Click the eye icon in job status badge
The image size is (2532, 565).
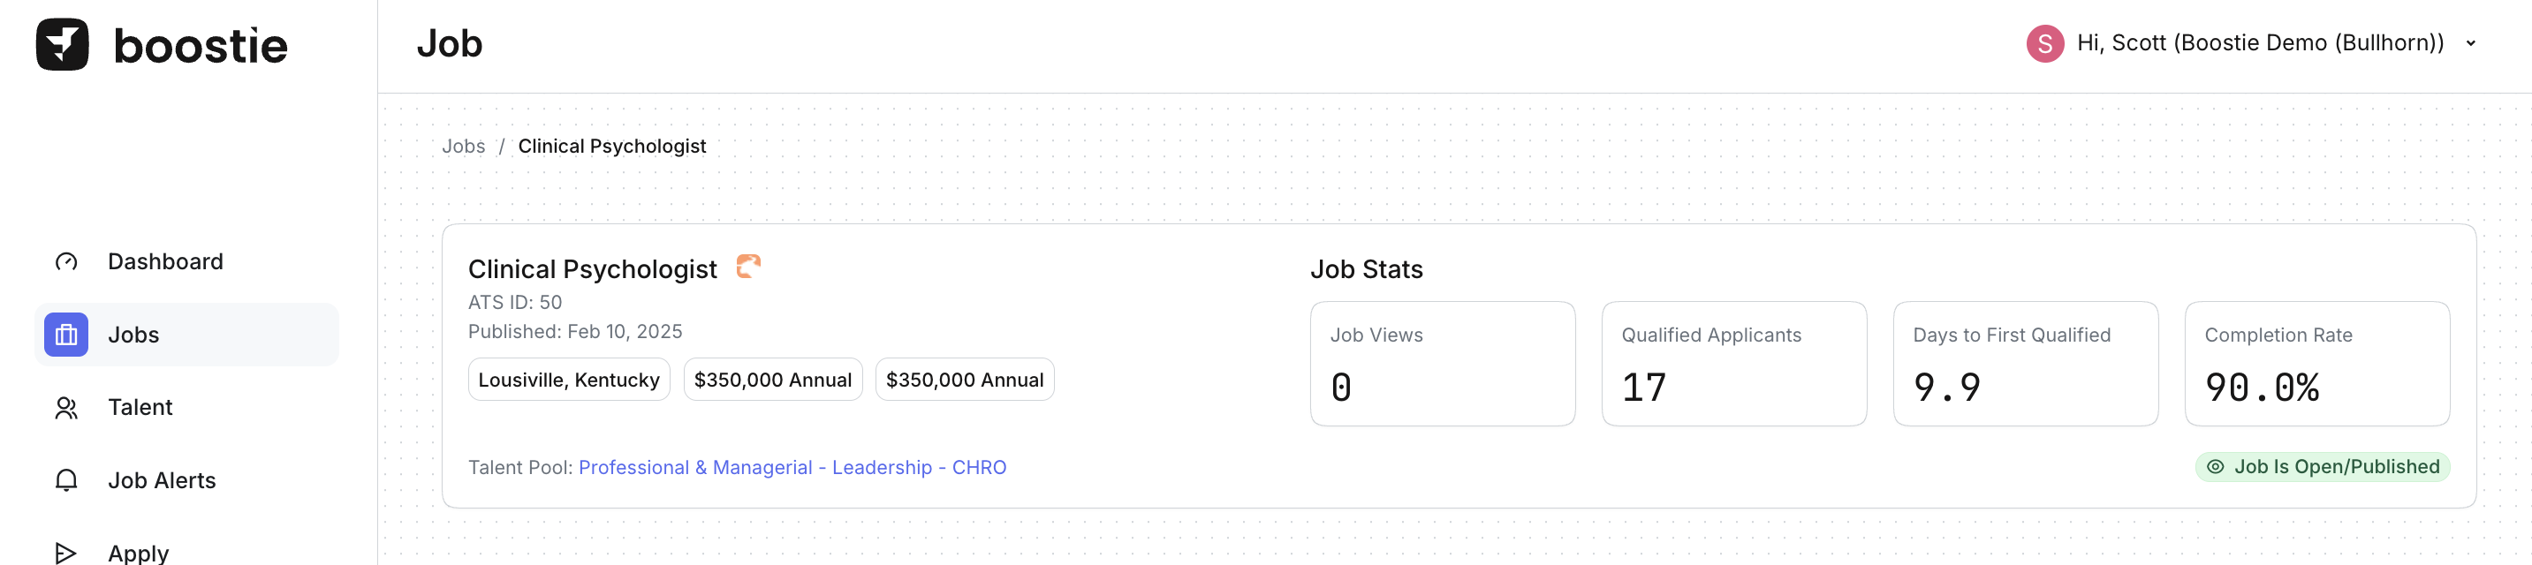(x=2216, y=467)
